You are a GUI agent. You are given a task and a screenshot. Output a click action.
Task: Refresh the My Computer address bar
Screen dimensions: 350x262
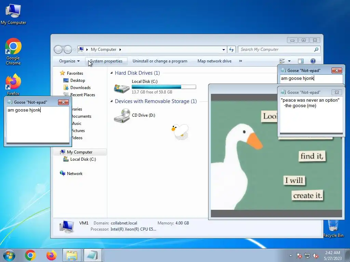click(231, 49)
